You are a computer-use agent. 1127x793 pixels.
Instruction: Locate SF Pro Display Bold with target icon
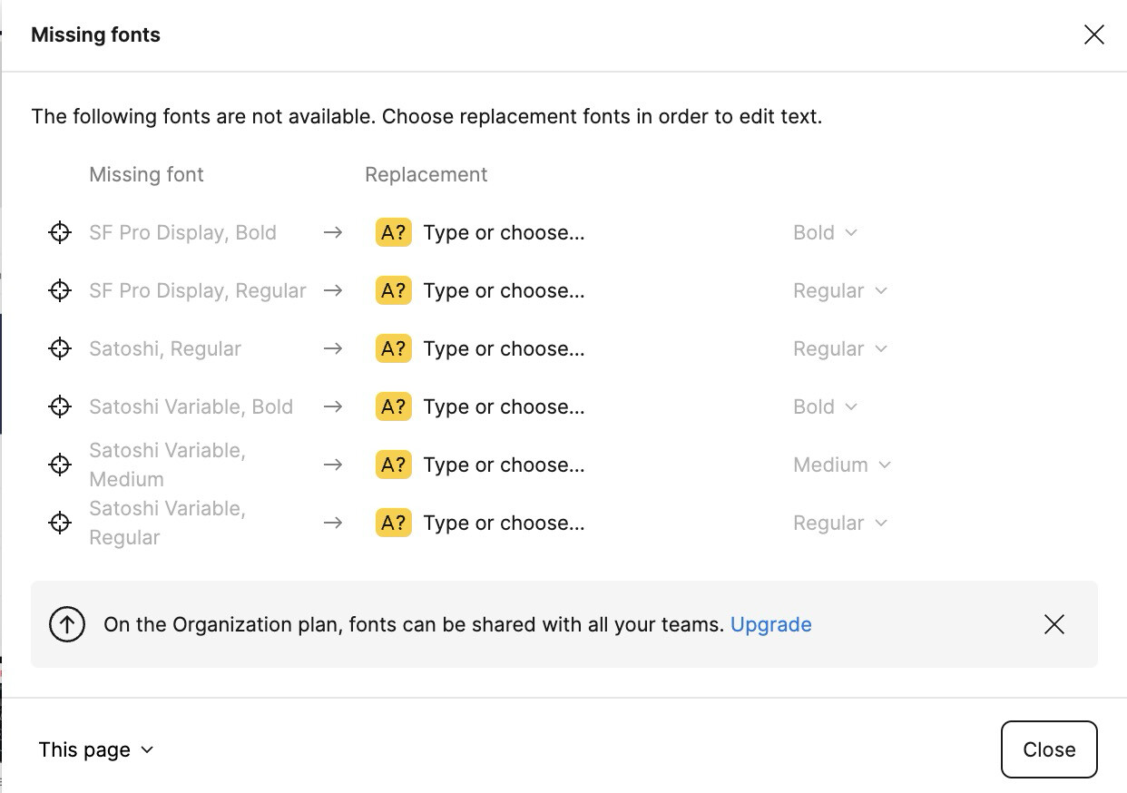pyautogui.click(x=60, y=232)
